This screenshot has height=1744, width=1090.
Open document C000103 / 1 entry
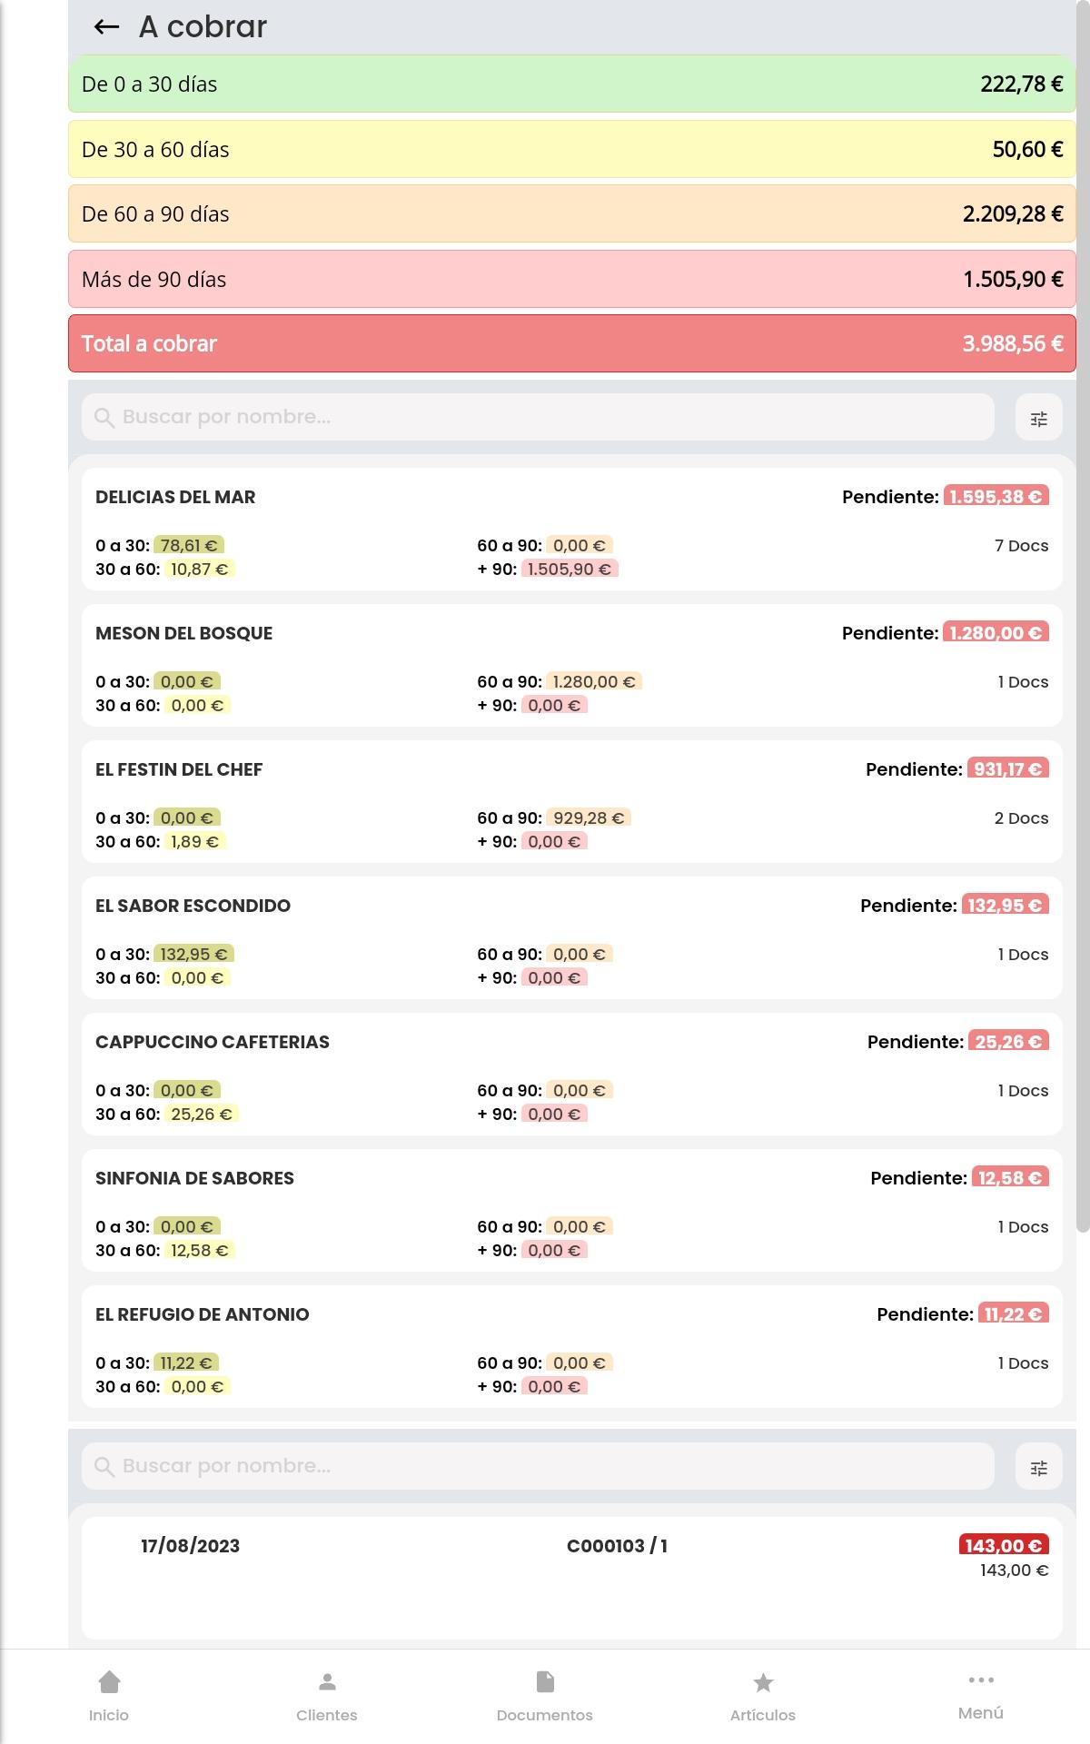tap(572, 1578)
